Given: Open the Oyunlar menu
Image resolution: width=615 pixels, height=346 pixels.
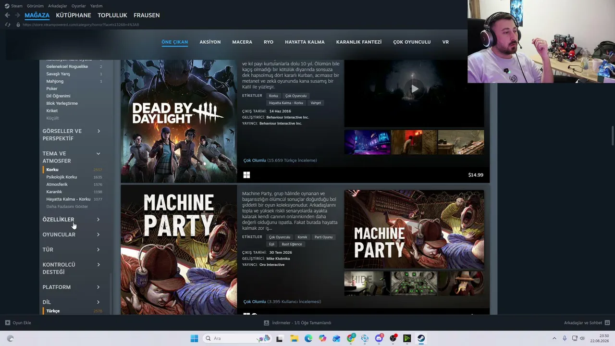Looking at the screenshot, I should pyautogui.click(x=79, y=6).
